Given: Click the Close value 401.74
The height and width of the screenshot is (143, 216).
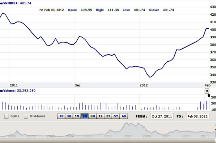Looking at the screenshot, I should pos(168,10).
